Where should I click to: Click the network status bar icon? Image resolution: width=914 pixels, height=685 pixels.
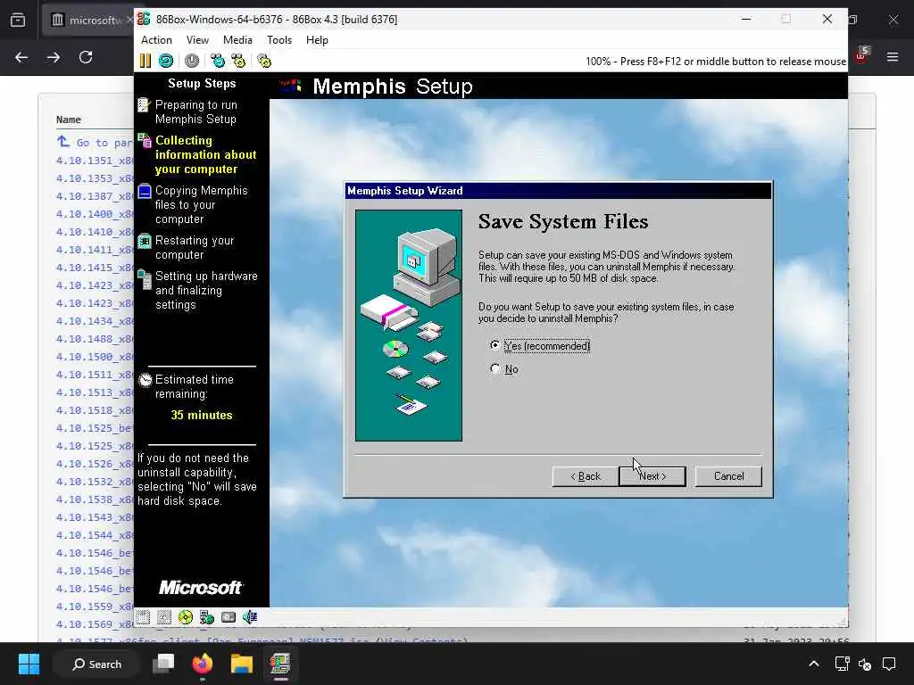[207, 617]
